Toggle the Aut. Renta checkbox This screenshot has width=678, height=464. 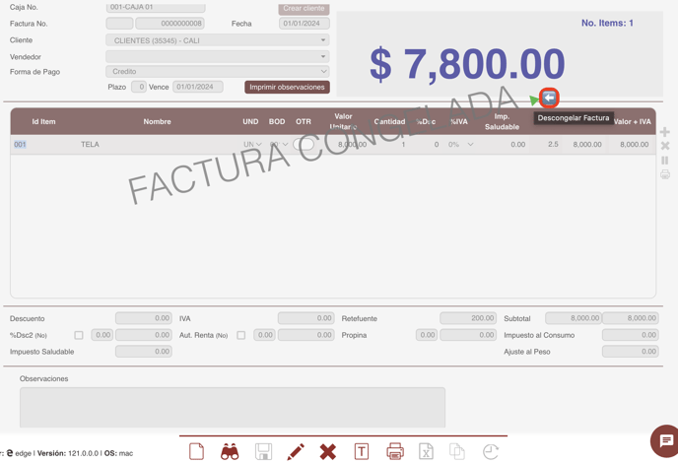(x=240, y=335)
